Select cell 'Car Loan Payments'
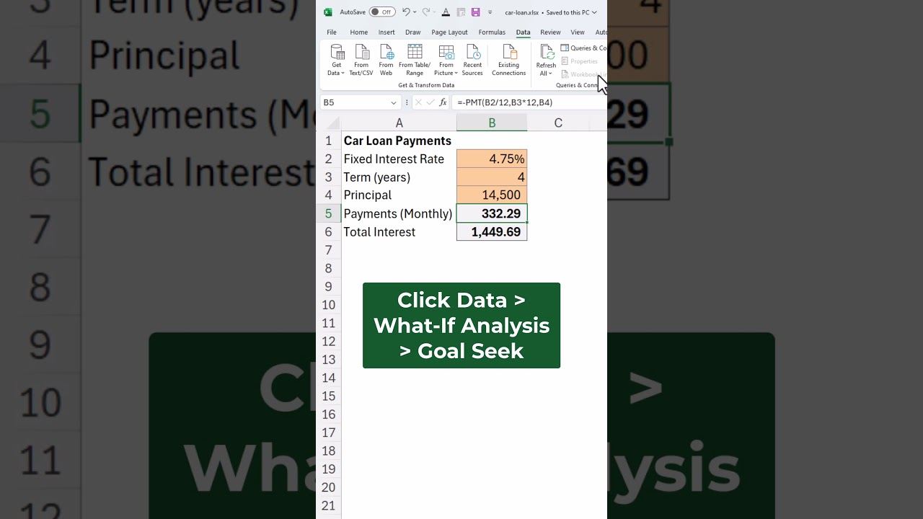The image size is (923, 519). click(x=399, y=141)
